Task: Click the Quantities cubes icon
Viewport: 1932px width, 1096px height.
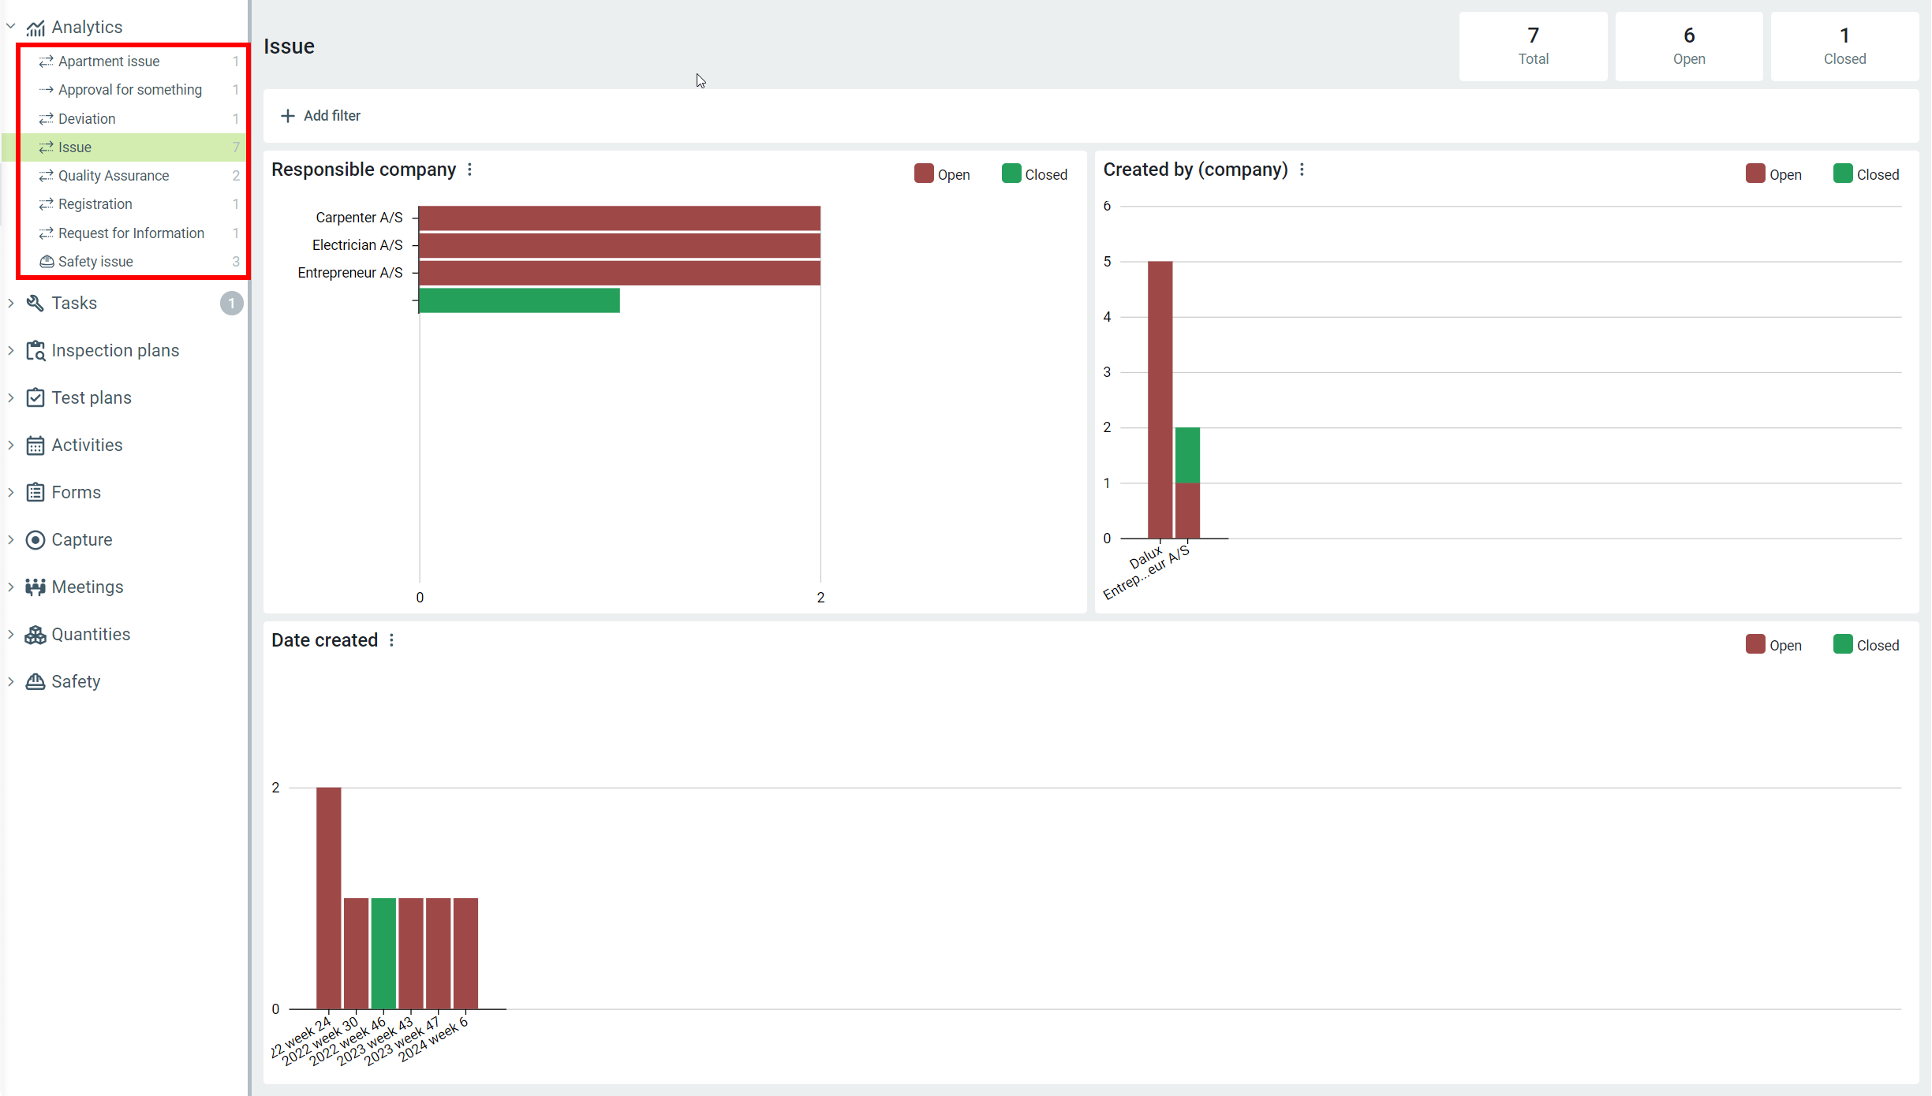Action: pyautogui.click(x=35, y=634)
